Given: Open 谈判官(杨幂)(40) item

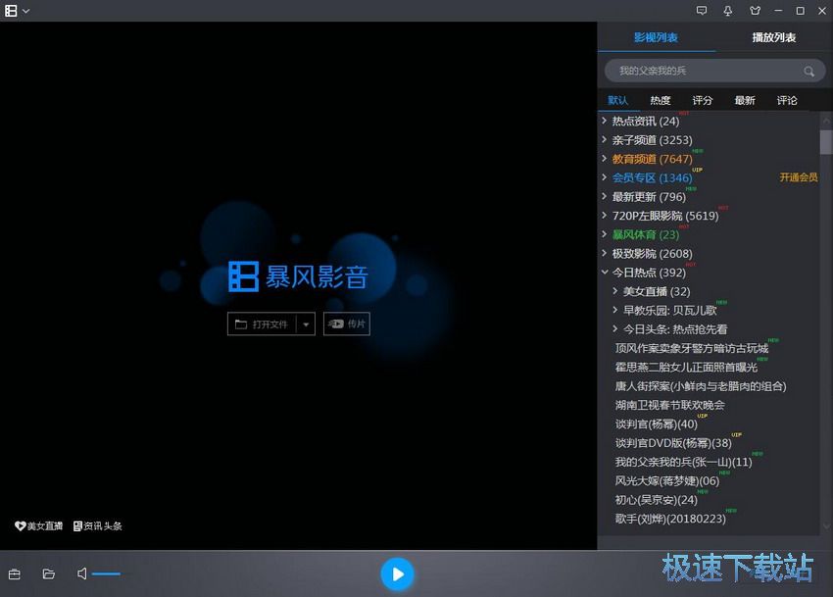Looking at the screenshot, I should 656,424.
